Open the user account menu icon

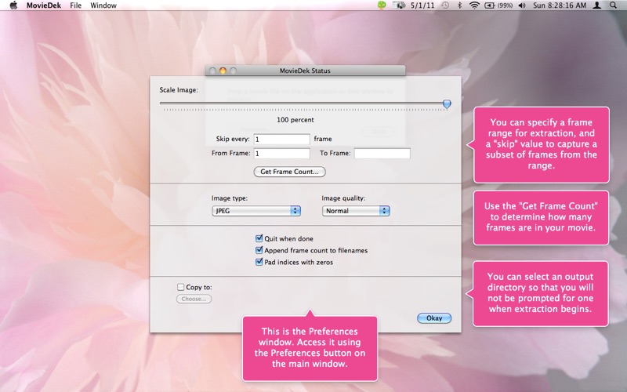(596, 5)
